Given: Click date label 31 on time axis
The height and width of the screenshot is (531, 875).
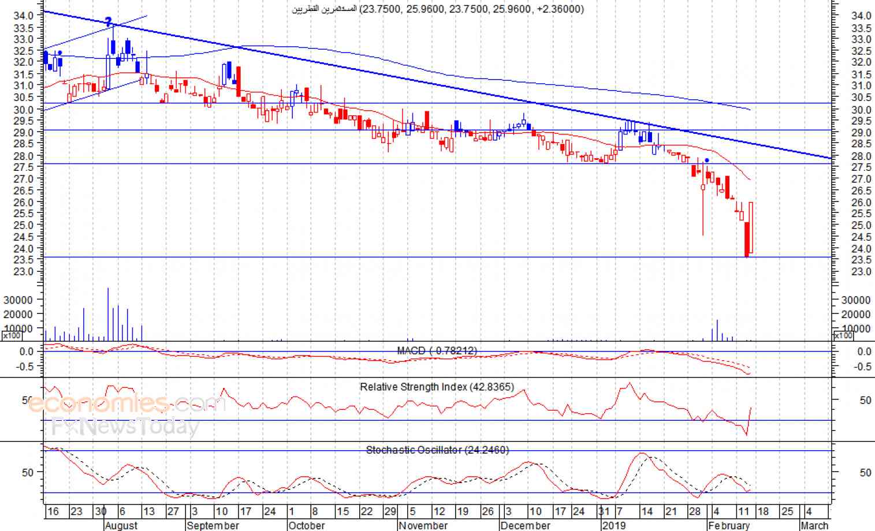Looking at the screenshot, I should click(x=604, y=511).
